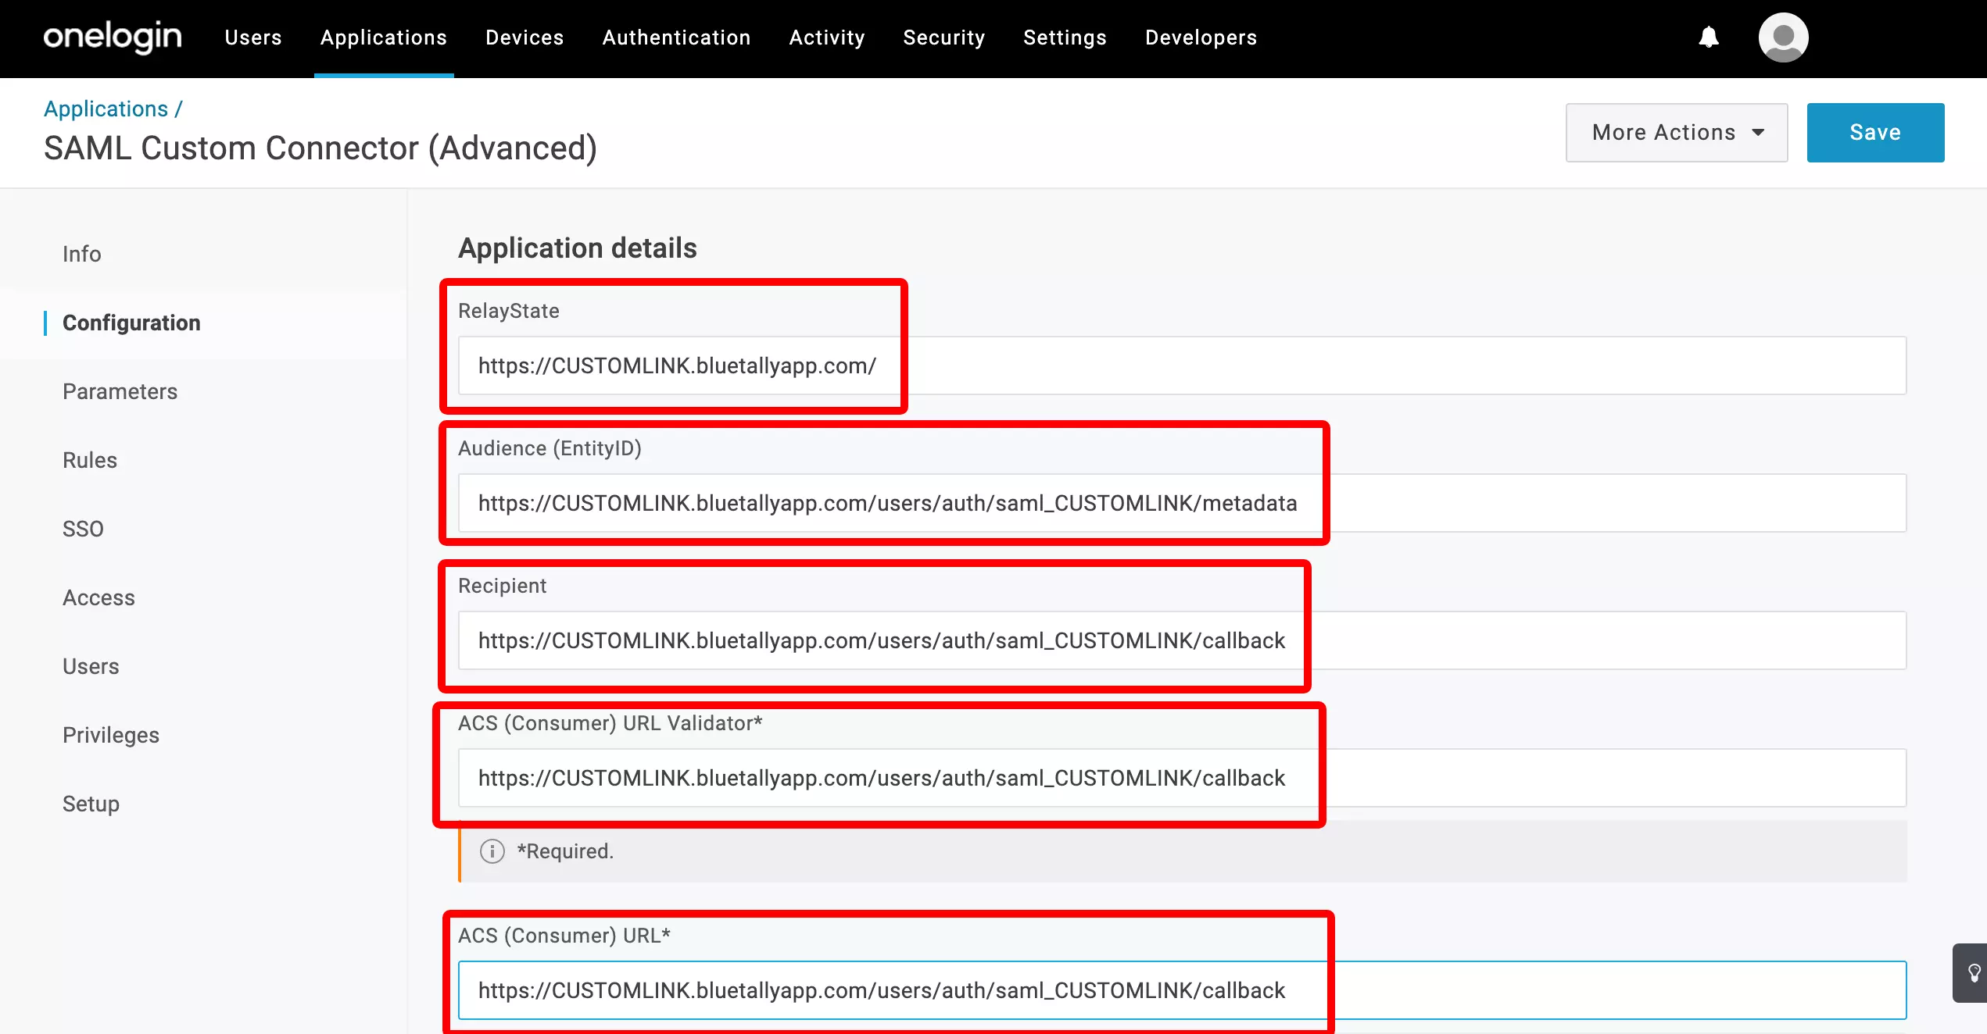Open the notifications bell

click(1709, 37)
